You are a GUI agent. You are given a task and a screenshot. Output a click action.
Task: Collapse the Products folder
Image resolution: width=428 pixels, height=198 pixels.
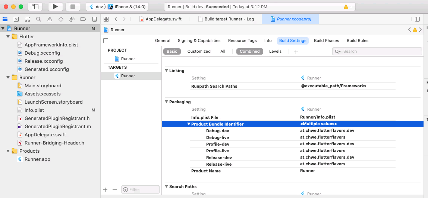[8, 151]
